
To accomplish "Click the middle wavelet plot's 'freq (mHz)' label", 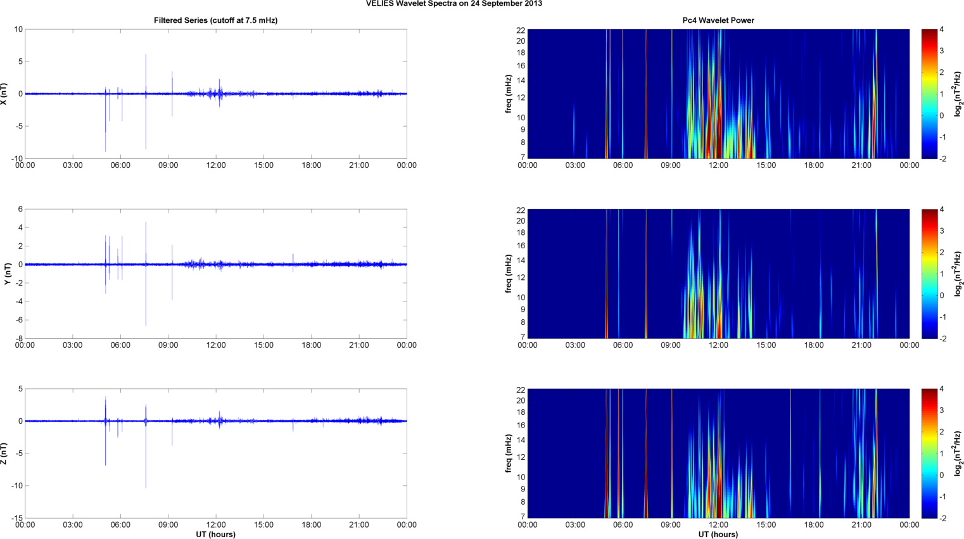I will pos(509,274).
